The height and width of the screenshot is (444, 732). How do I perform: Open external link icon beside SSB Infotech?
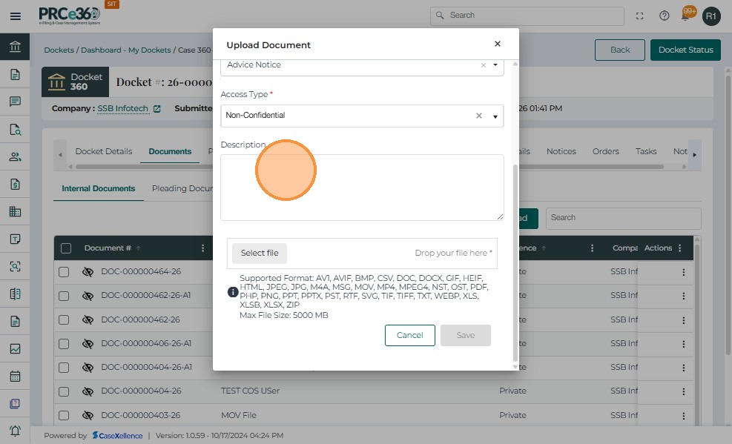156,108
